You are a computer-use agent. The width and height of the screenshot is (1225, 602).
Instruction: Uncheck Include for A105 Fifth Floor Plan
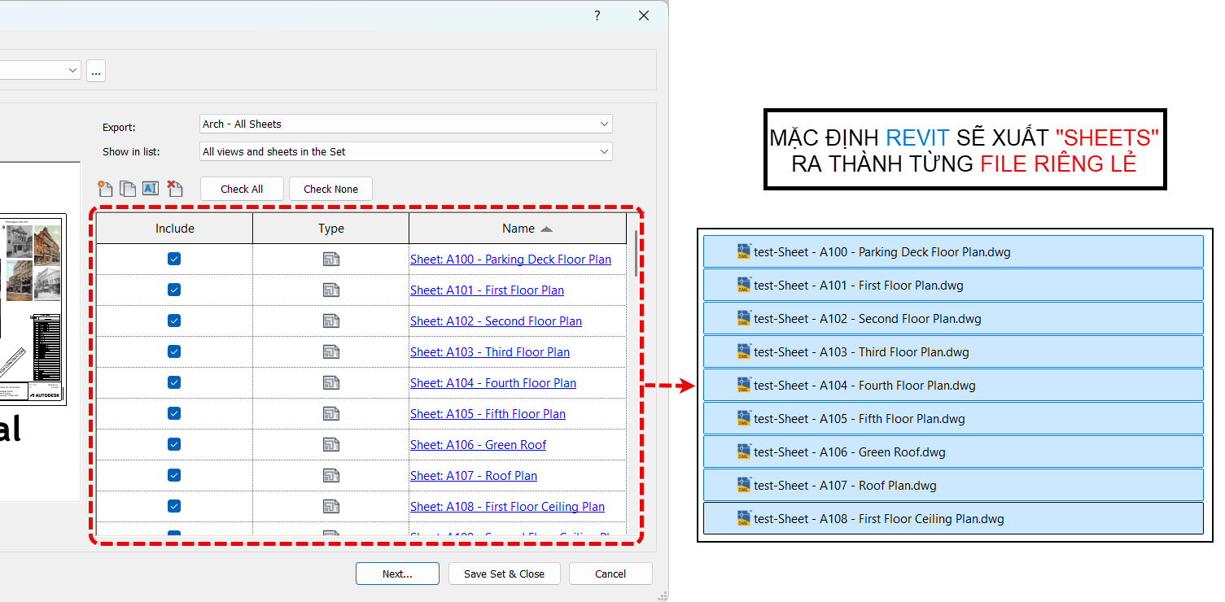pos(174,413)
